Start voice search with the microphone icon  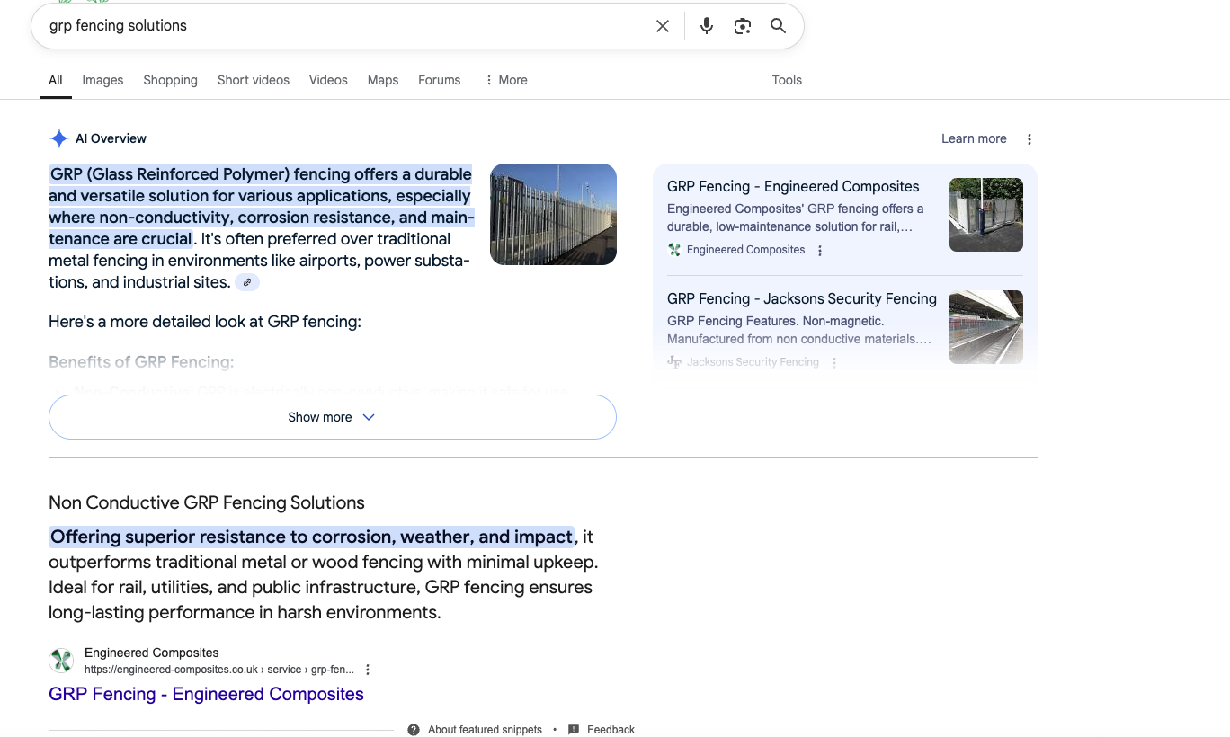pyautogui.click(x=707, y=26)
